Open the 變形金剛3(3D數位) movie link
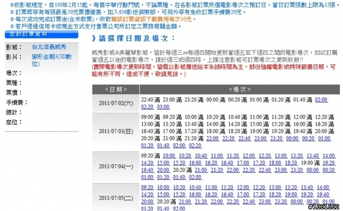The width and height of the screenshot is (343, 211). click(x=51, y=60)
